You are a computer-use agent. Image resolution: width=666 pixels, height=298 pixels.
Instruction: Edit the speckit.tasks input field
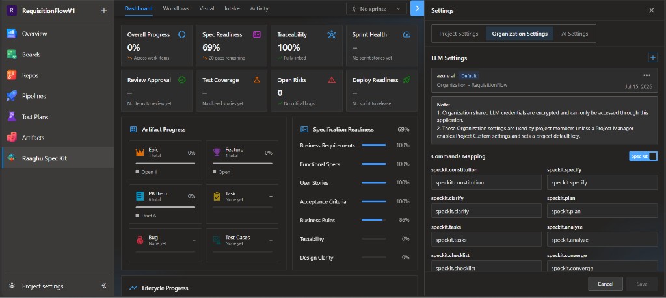pos(486,240)
